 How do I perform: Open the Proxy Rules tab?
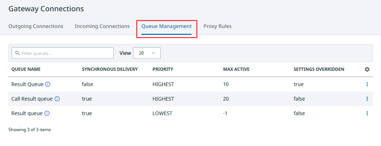coord(217,26)
